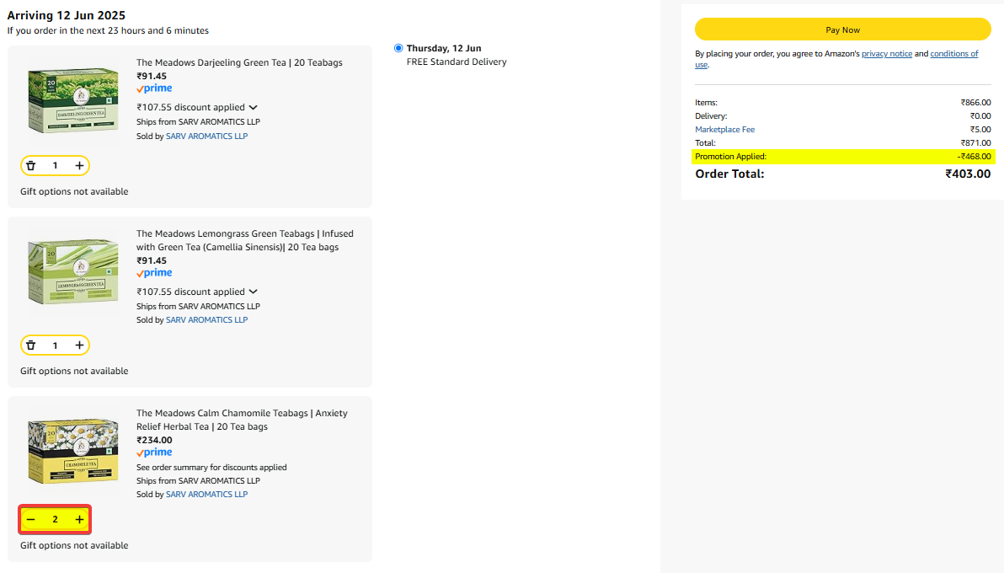Viewport: 1004px width, 573px height.
Task: Open Amazon's privacy notice link
Action: pyautogui.click(x=887, y=54)
